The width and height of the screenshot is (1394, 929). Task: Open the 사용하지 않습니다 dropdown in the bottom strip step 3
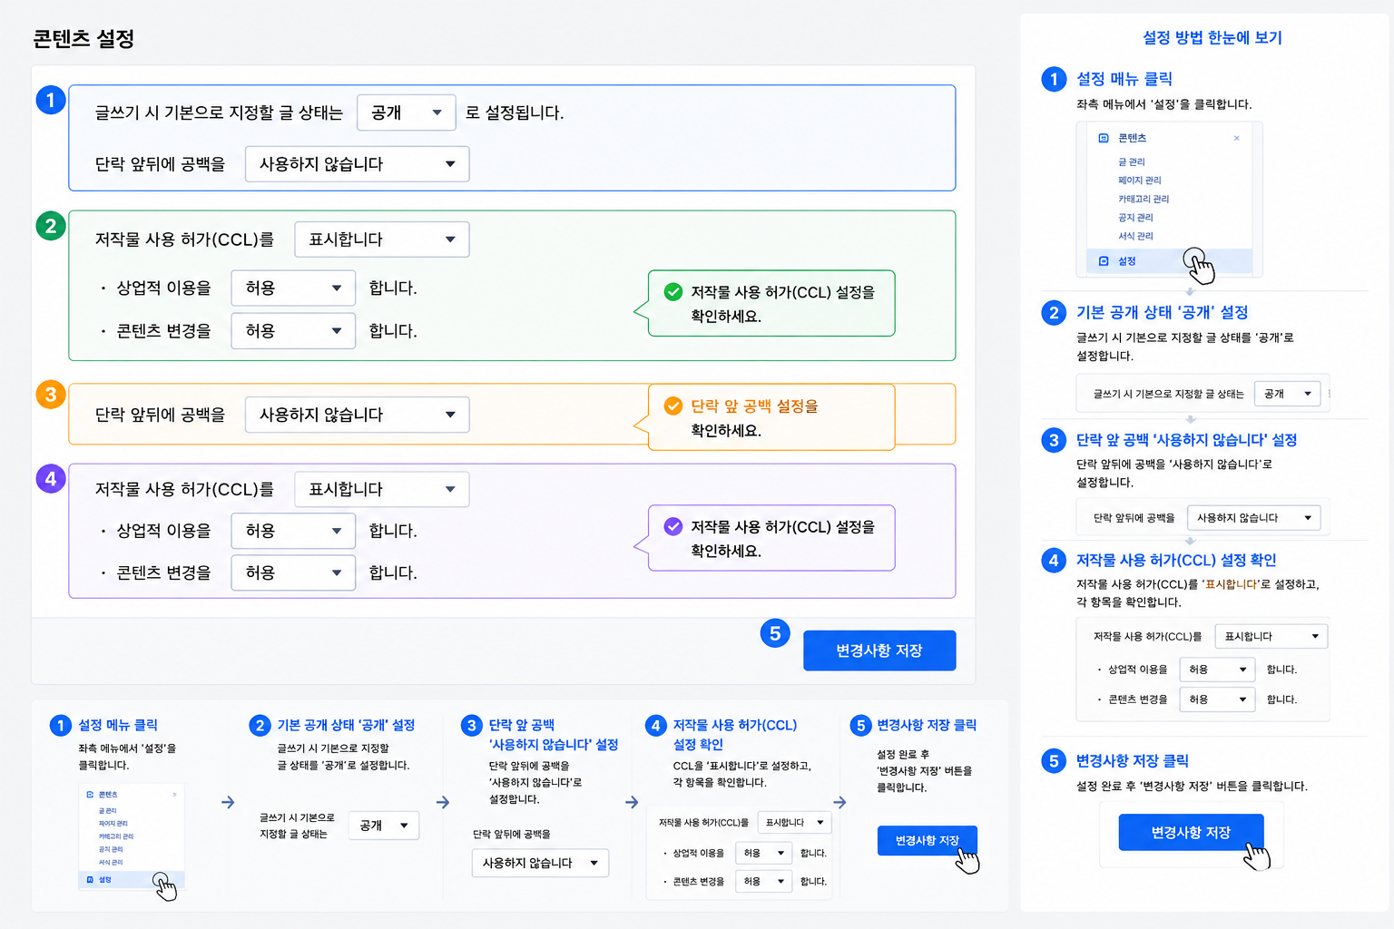(x=540, y=863)
